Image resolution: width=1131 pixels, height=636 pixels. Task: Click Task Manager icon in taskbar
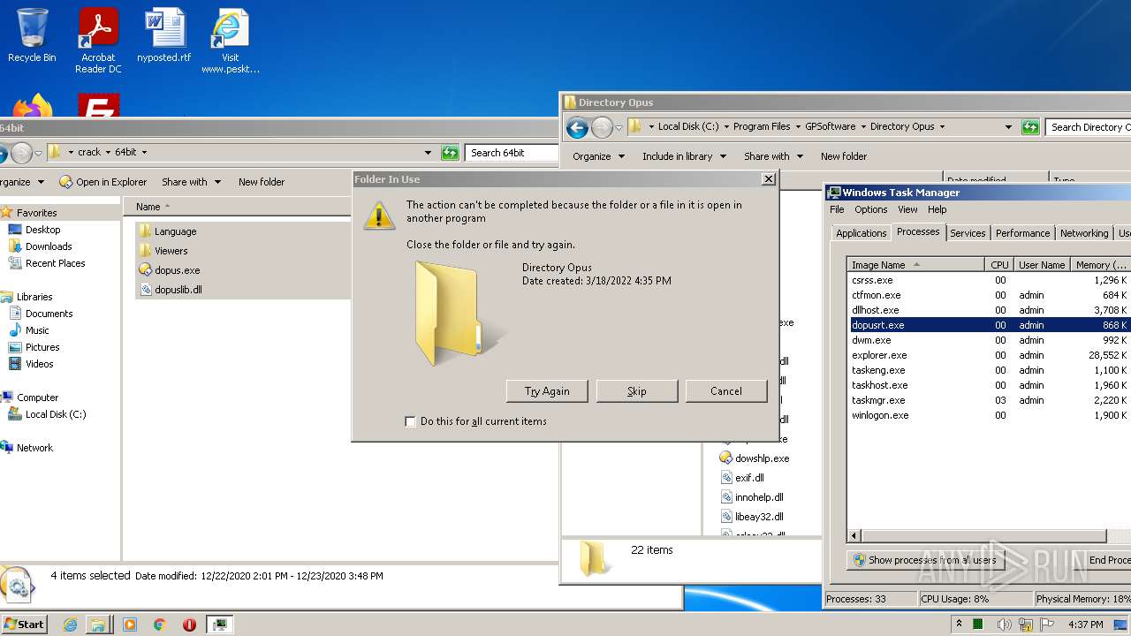219,625
